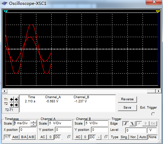The height and width of the screenshot is (144, 163).
Task: Click the trigger Level value field
Action: pos(136,130)
